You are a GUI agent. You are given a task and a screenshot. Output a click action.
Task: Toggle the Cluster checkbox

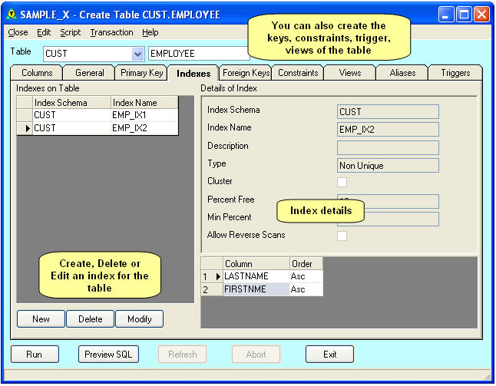(x=342, y=182)
